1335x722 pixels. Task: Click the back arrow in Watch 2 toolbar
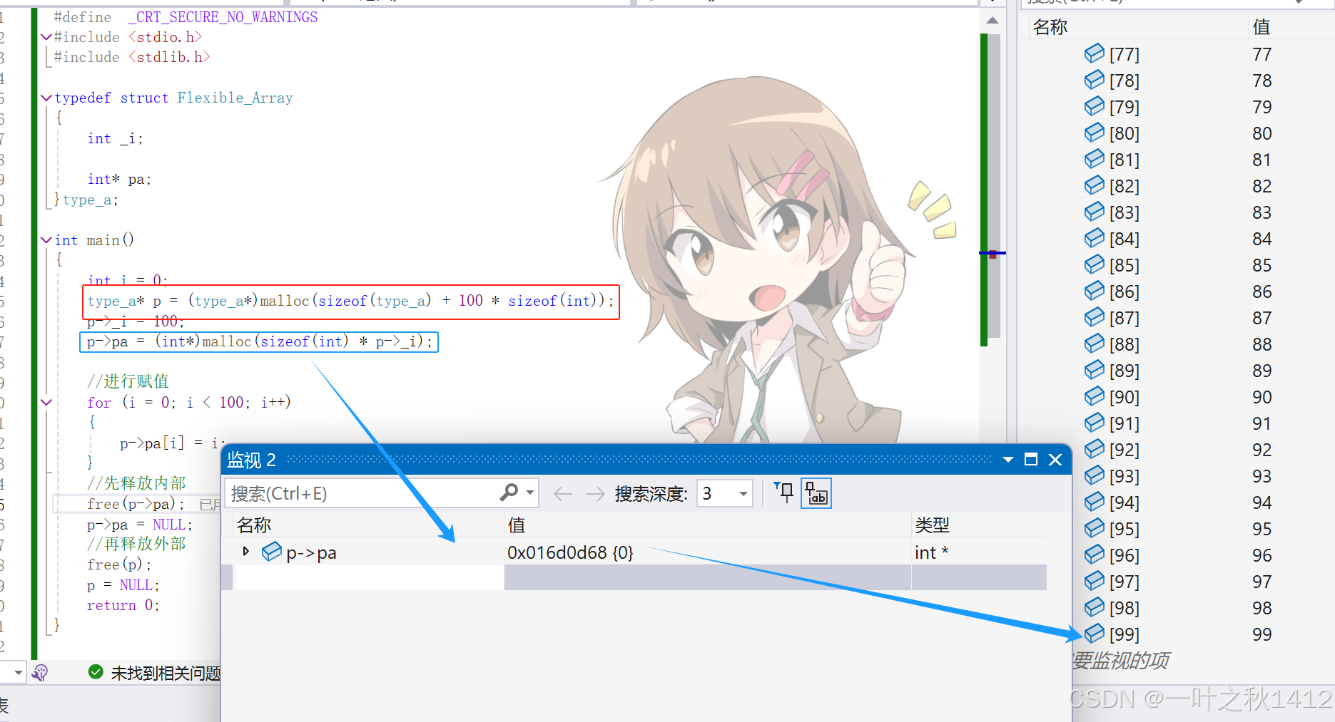point(563,493)
